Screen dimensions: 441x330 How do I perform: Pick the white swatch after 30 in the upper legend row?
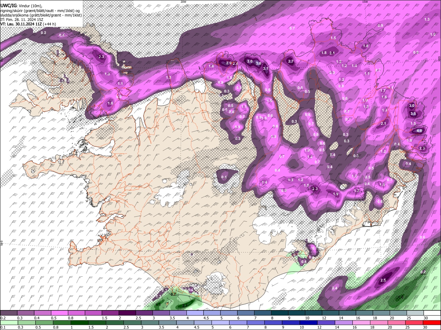pyautogui.click(x=432, y=313)
